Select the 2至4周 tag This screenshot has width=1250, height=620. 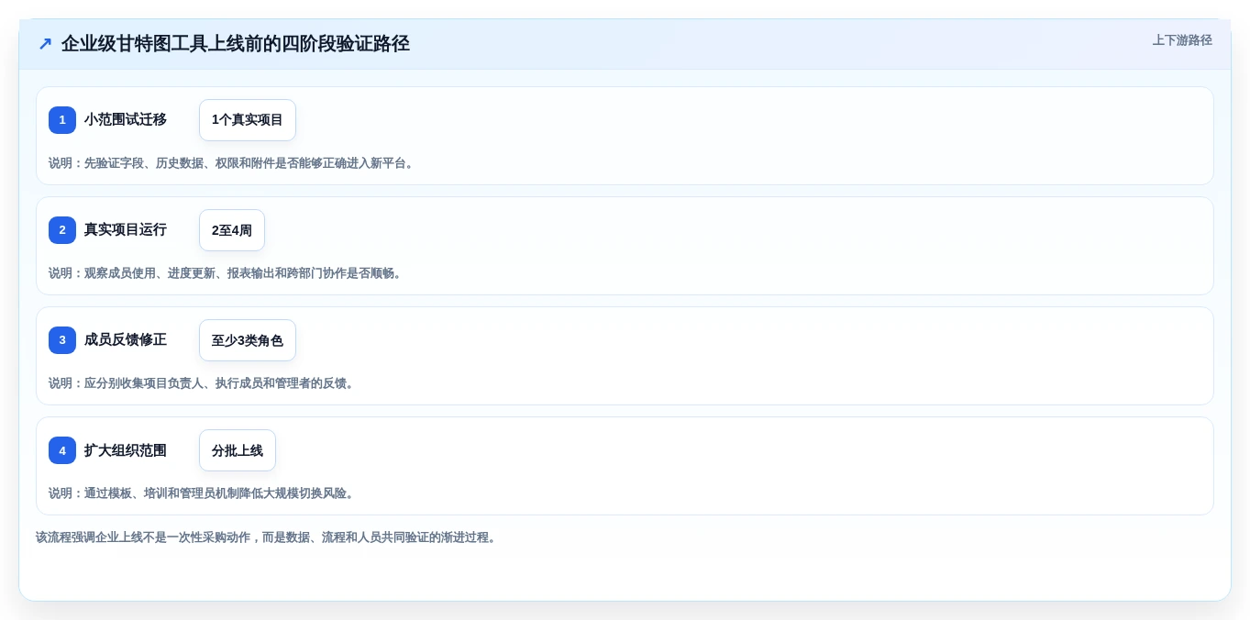[x=232, y=230]
